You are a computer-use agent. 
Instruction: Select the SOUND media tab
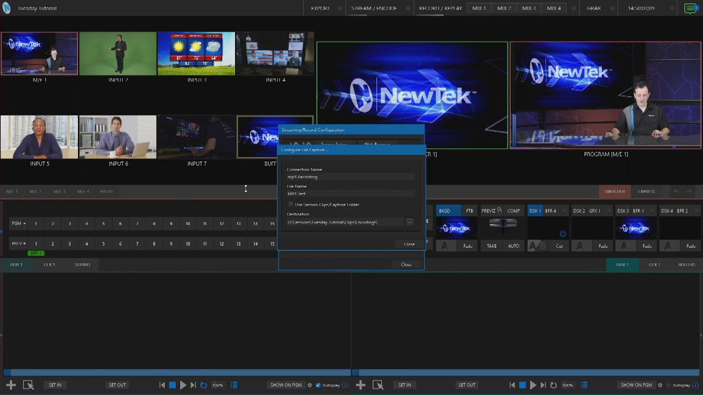82,264
